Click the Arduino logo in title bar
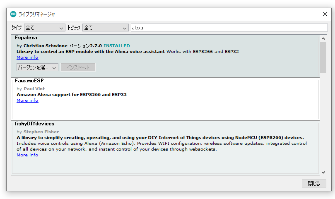The image size is (335, 199). click(13, 14)
